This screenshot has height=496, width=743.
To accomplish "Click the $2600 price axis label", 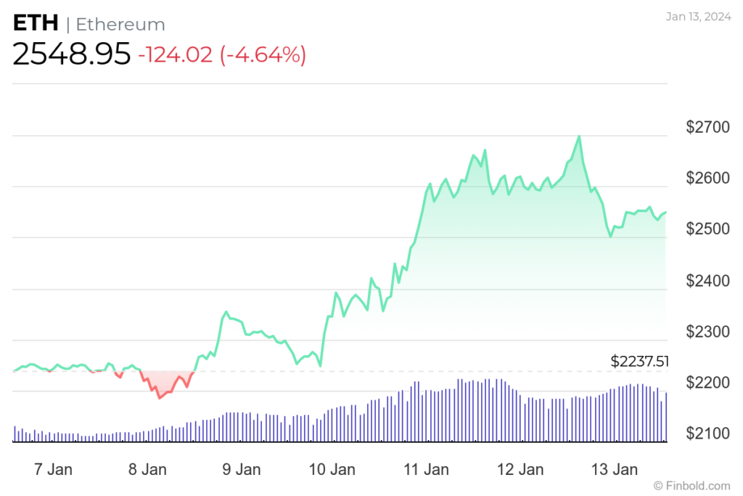I will [708, 178].
